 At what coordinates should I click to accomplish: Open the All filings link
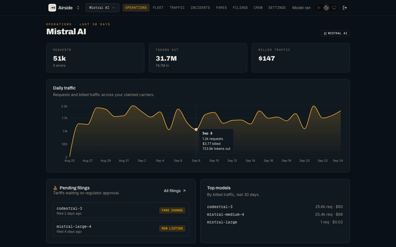(175, 191)
